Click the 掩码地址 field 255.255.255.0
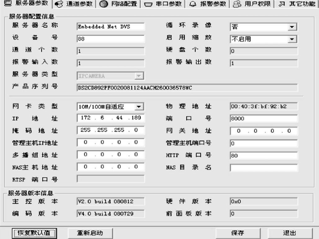 point(111,130)
